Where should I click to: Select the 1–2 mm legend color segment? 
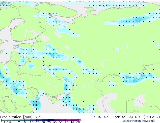pos(16,120)
